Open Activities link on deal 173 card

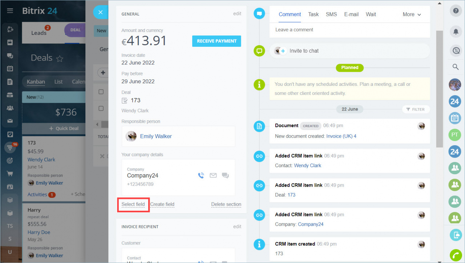click(x=37, y=195)
